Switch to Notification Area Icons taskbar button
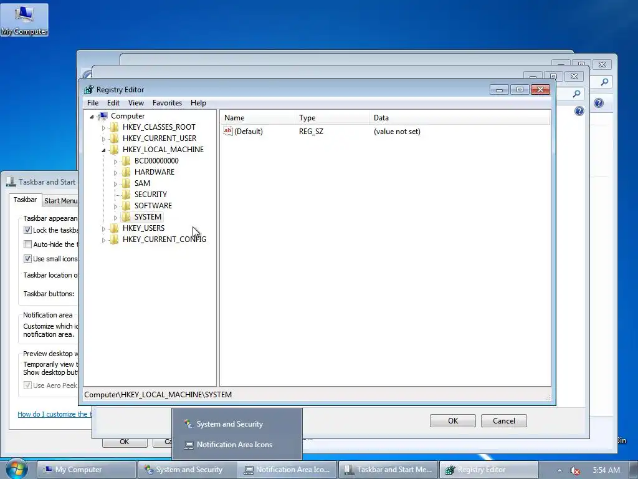The width and height of the screenshot is (638, 479). tap(288, 470)
